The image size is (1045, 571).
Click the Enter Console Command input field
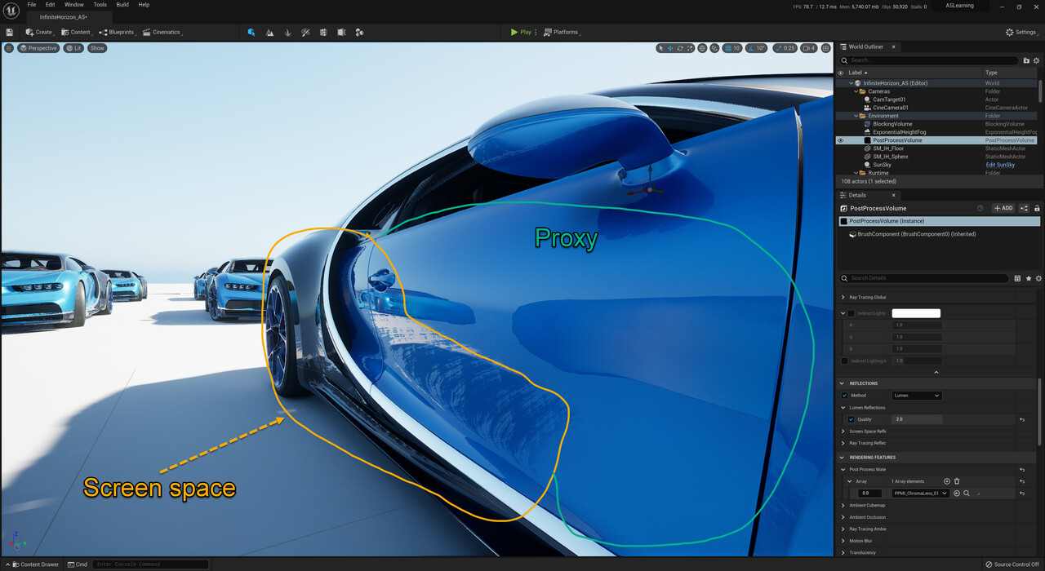151,564
